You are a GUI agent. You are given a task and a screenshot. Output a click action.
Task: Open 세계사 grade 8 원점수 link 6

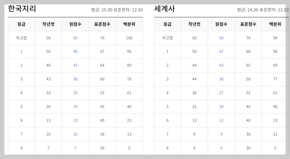point(221,148)
